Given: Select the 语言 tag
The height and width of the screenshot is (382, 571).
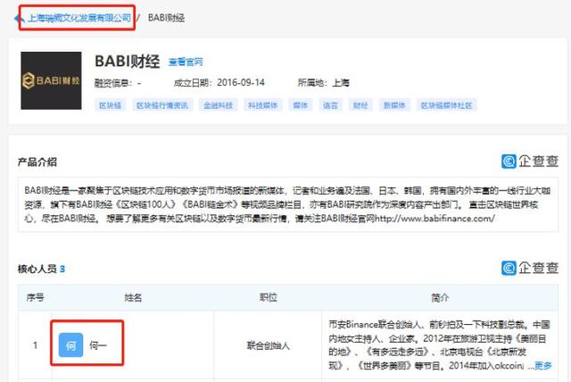Looking at the screenshot, I should (330, 104).
